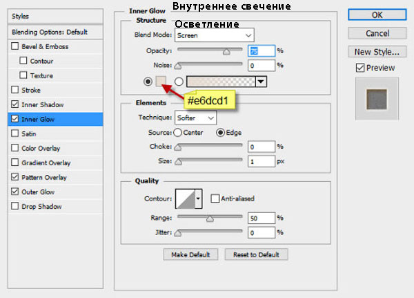The height and width of the screenshot is (298, 414).
Task: Click the Jitter slider handle
Action: pyautogui.click(x=178, y=234)
